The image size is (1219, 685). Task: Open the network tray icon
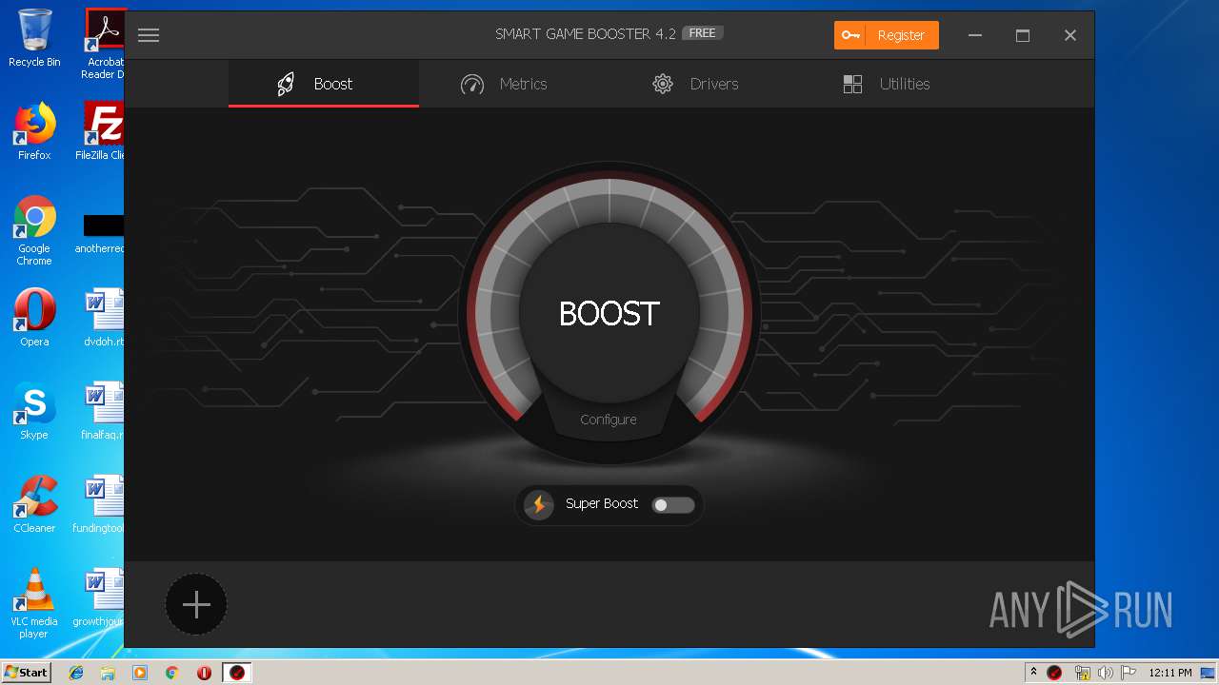(x=1082, y=673)
